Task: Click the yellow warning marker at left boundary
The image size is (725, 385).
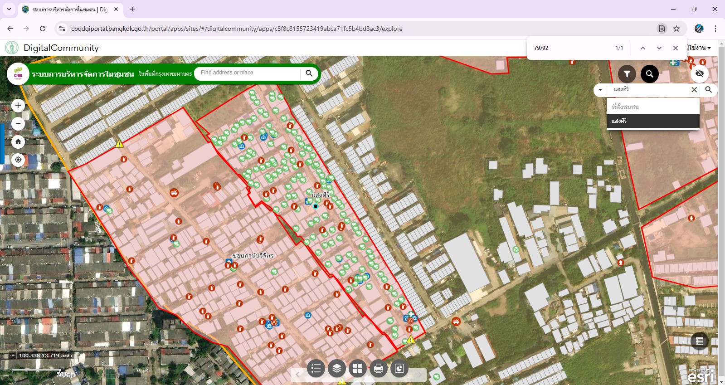Action: pos(119,144)
